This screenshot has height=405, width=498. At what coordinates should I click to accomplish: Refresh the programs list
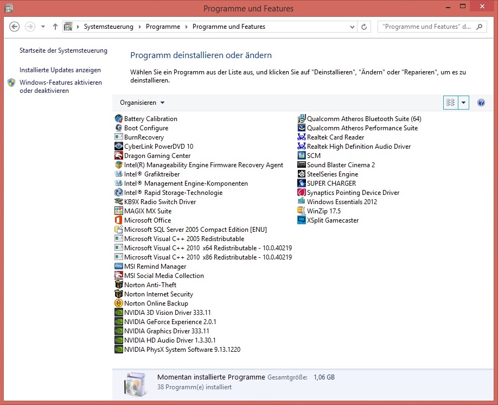364,27
